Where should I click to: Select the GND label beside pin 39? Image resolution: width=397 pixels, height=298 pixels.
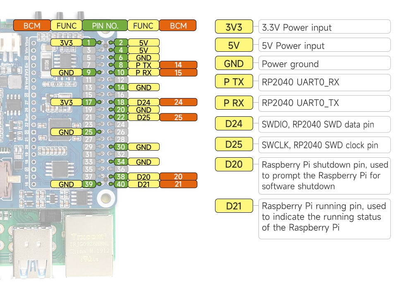(x=66, y=184)
